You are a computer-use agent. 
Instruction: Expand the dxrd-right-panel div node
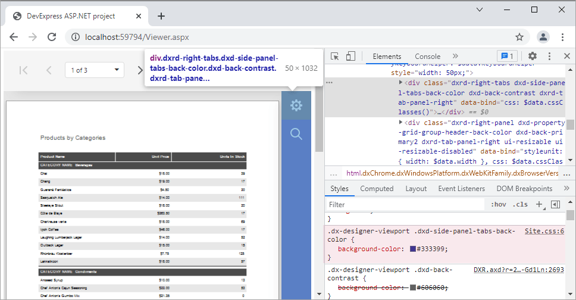[x=401, y=123]
